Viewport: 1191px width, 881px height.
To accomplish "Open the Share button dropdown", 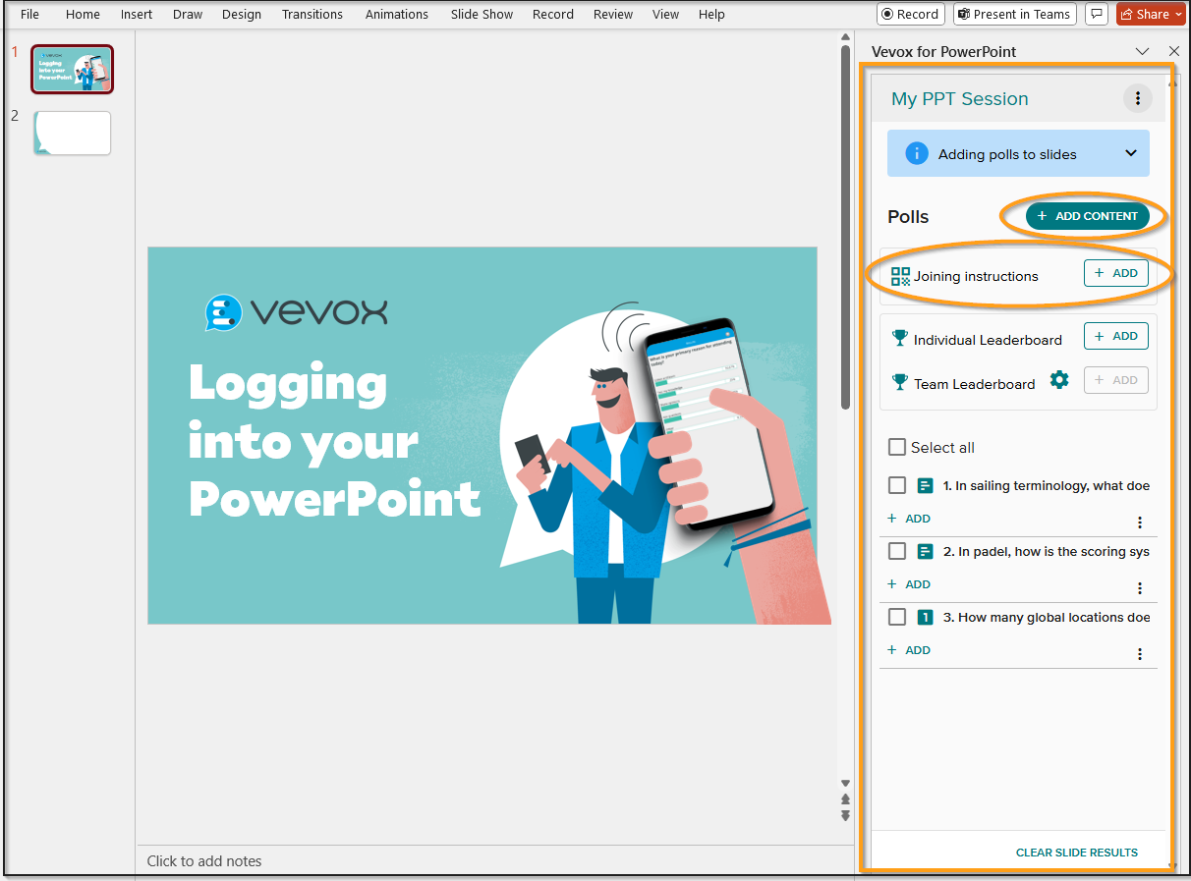I will coord(1179,15).
